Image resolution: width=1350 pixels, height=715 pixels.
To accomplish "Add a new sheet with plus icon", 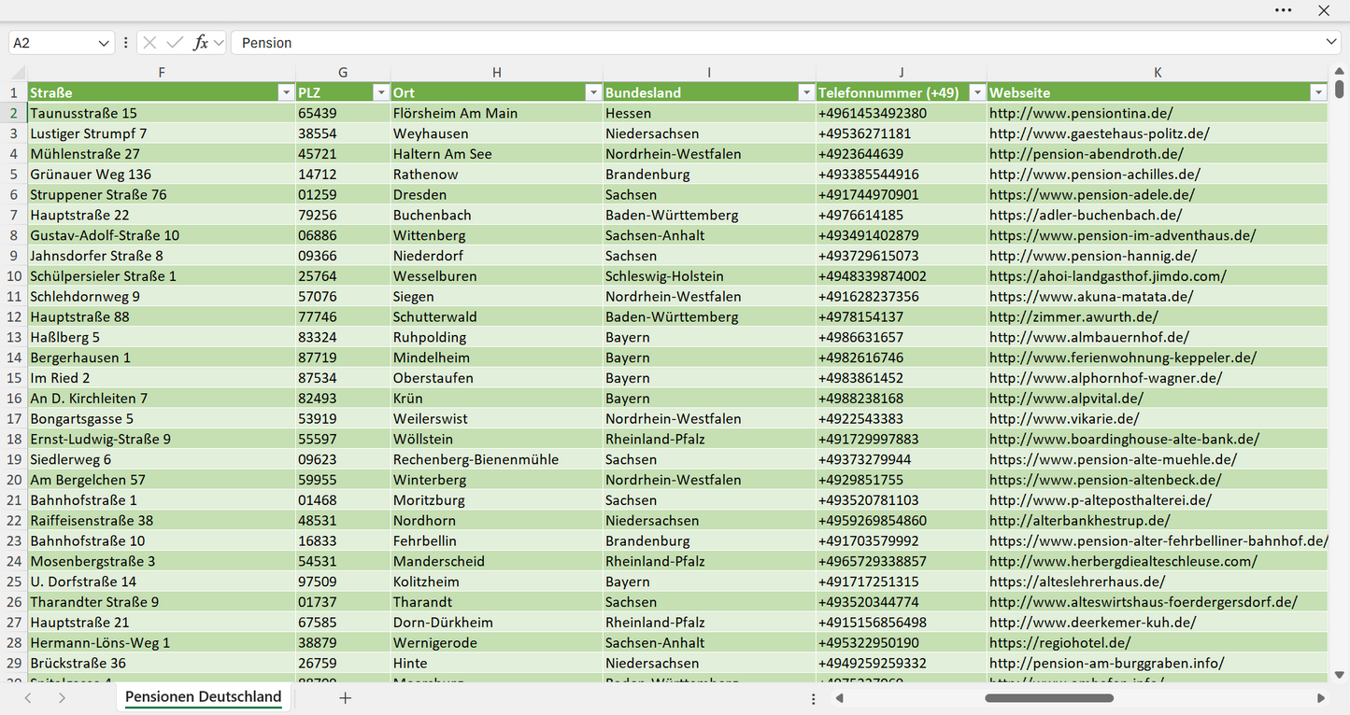I will coord(345,697).
